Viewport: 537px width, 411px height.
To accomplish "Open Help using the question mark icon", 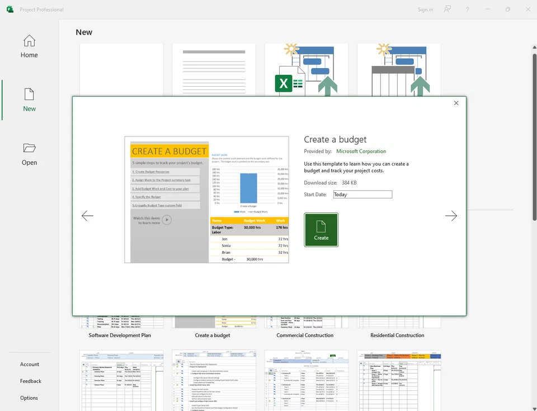I will tap(468, 10).
